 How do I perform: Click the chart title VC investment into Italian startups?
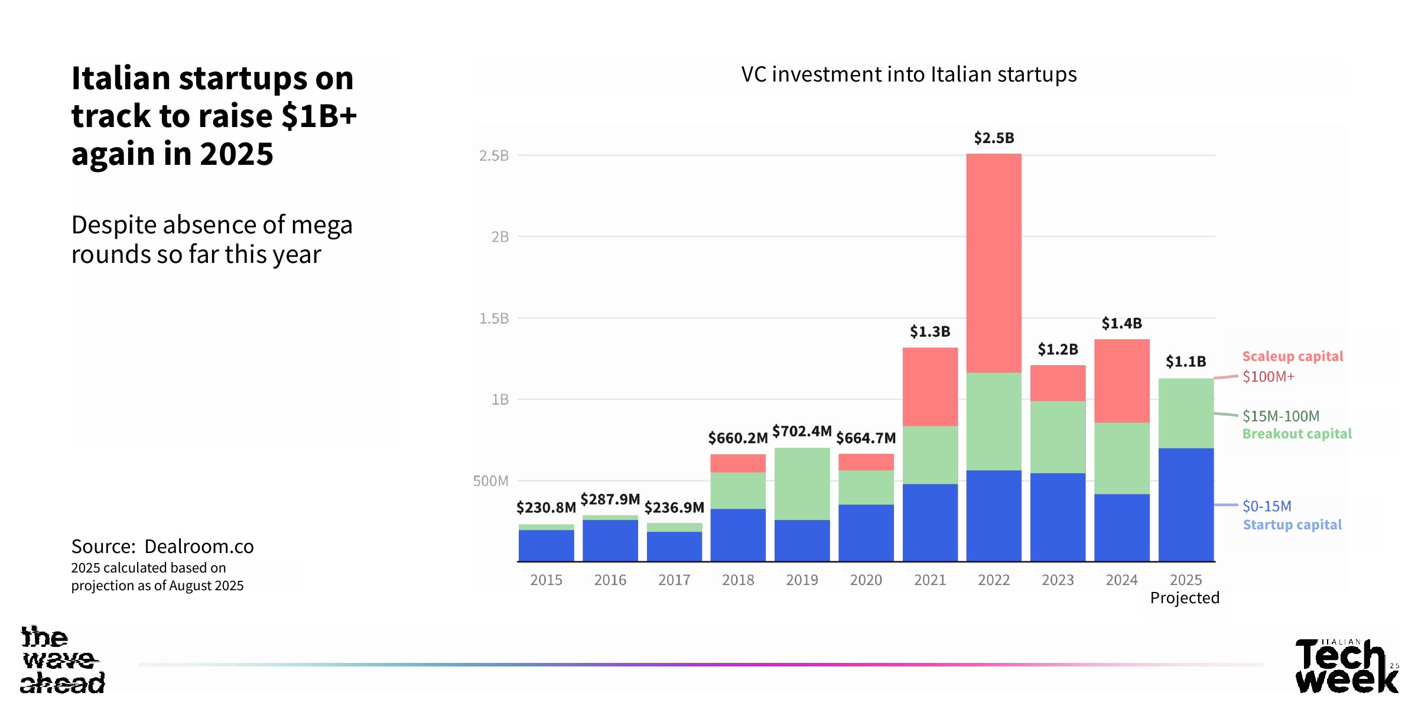click(909, 74)
